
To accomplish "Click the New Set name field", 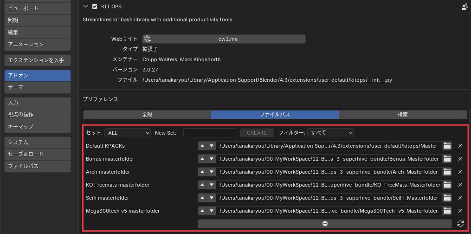I will [210, 132].
